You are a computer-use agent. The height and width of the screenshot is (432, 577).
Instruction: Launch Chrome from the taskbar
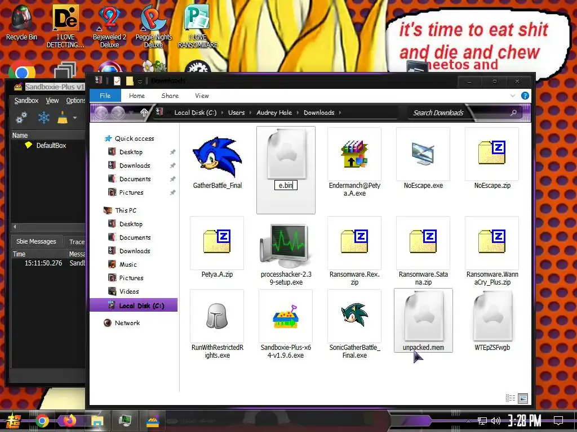[42, 421]
